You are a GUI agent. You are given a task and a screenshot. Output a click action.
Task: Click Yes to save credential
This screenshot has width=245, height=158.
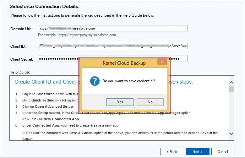pos(120,102)
